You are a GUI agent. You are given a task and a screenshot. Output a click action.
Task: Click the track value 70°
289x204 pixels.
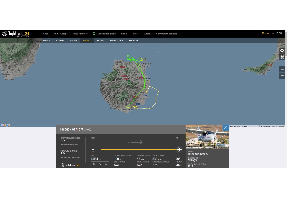click(x=178, y=159)
